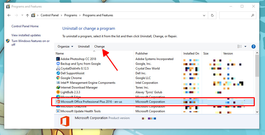Open the Organize dropdown menu
The image size is (265, 135).
coord(65,46)
